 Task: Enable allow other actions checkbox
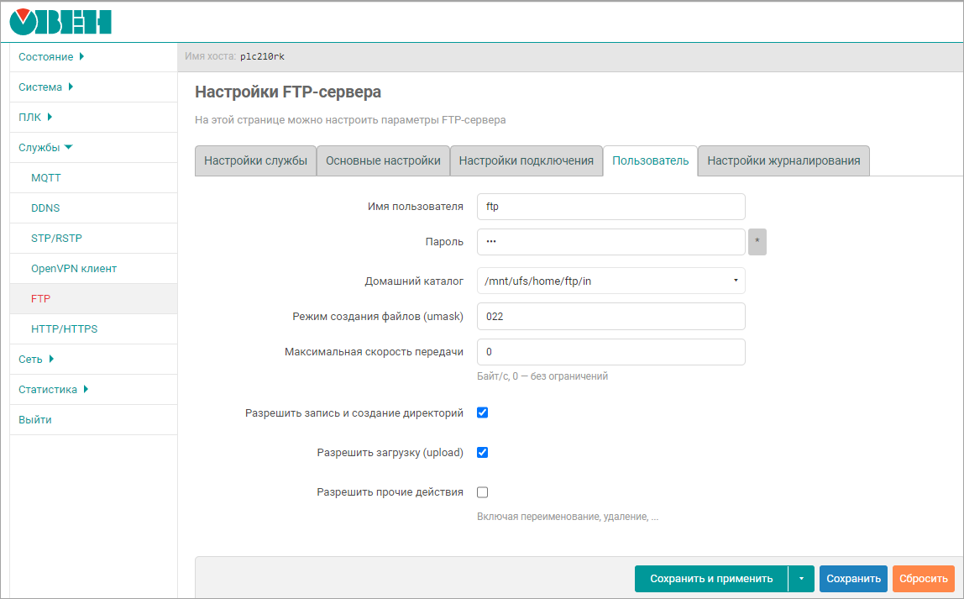pyautogui.click(x=483, y=492)
